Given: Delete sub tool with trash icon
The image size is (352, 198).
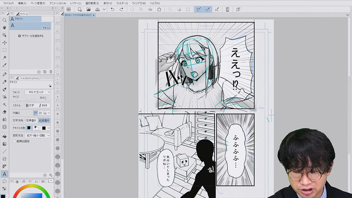Looking at the screenshot, I should [51, 72].
